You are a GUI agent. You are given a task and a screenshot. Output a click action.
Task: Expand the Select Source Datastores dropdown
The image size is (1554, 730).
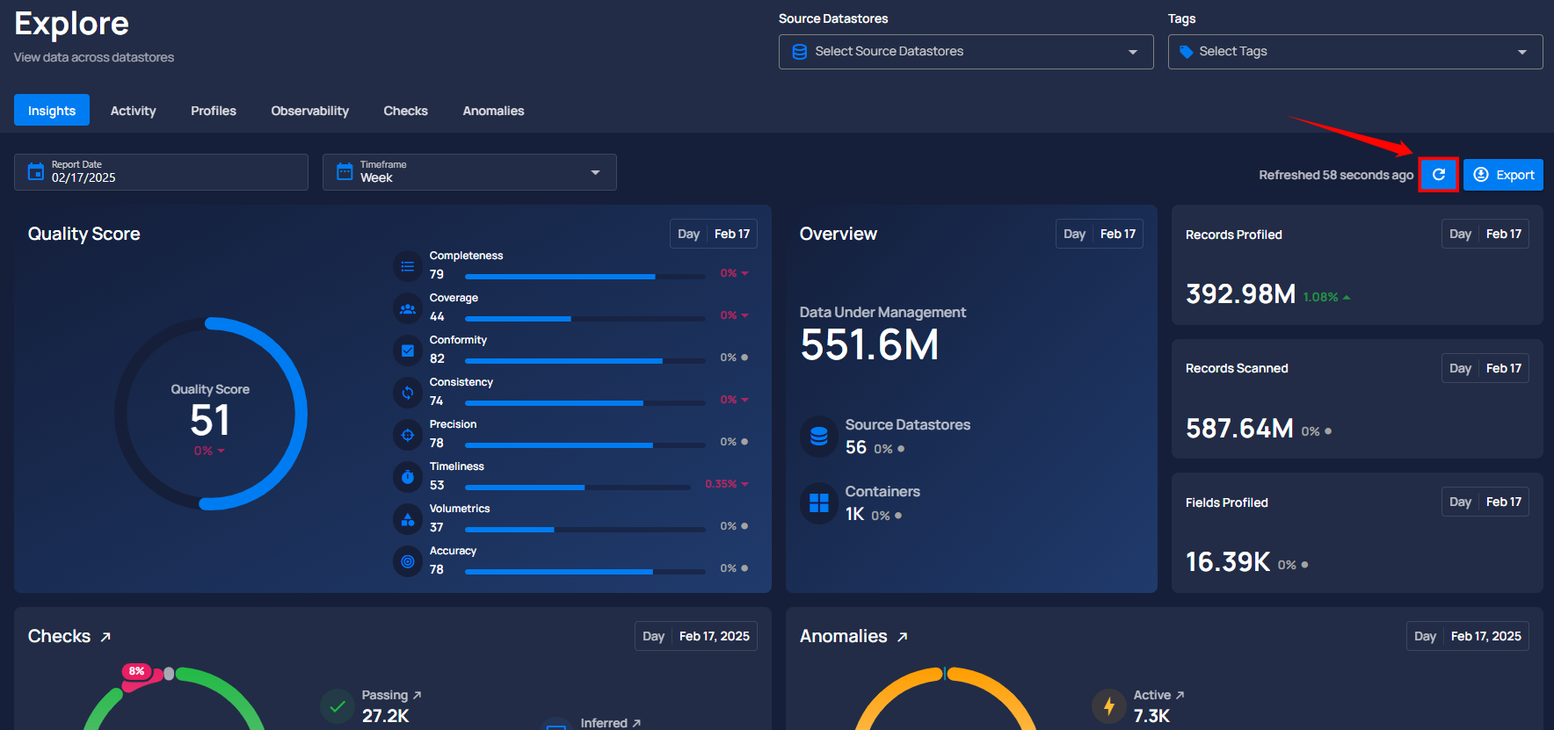point(1133,52)
